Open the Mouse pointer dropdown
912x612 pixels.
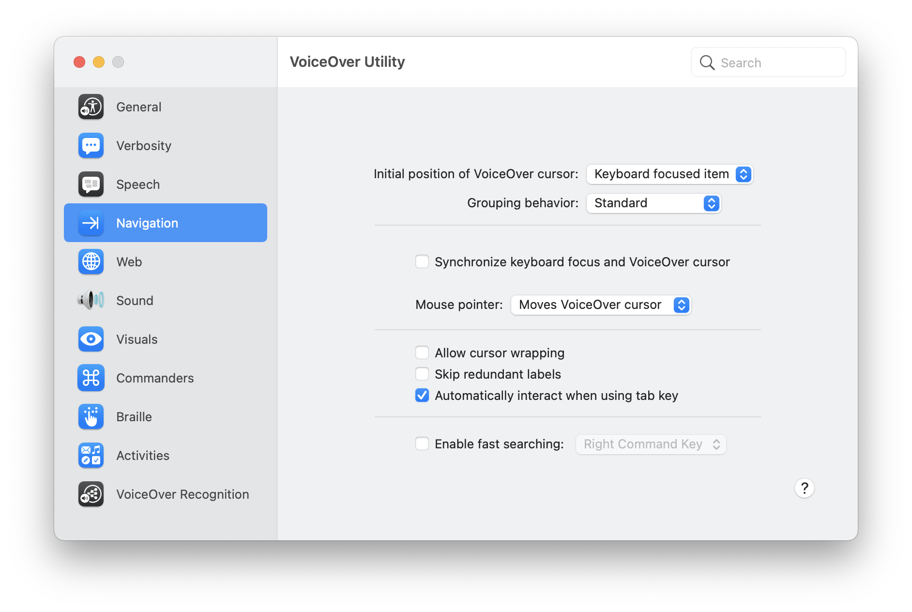pyautogui.click(x=600, y=305)
